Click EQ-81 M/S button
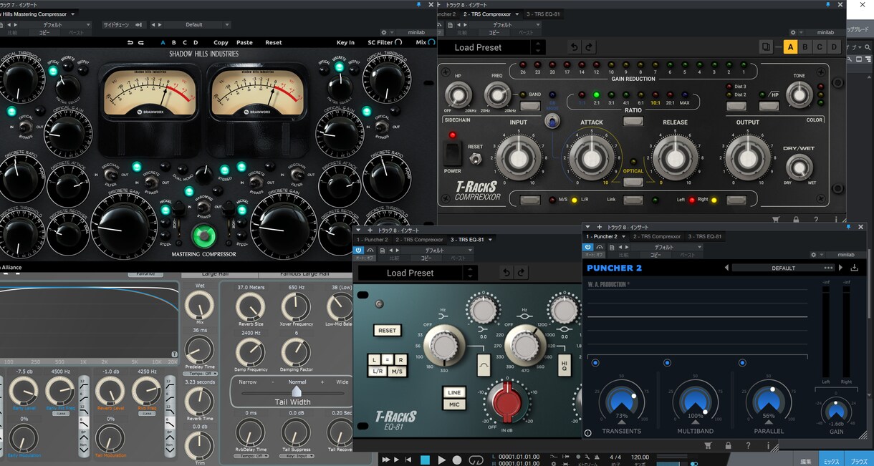The height and width of the screenshot is (466, 874). [x=395, y=371]
